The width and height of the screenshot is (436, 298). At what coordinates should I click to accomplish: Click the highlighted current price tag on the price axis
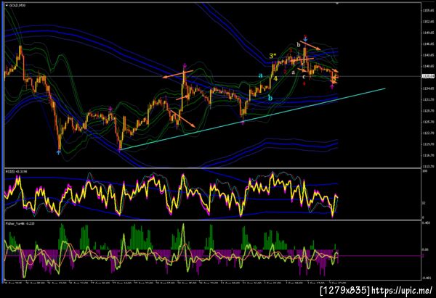428,76
